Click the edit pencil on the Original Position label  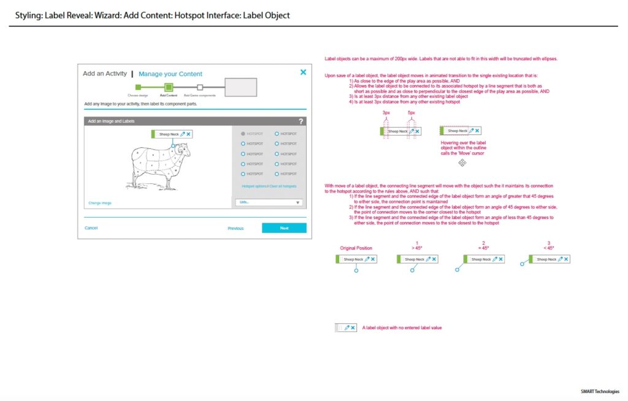tap(367, 259)
